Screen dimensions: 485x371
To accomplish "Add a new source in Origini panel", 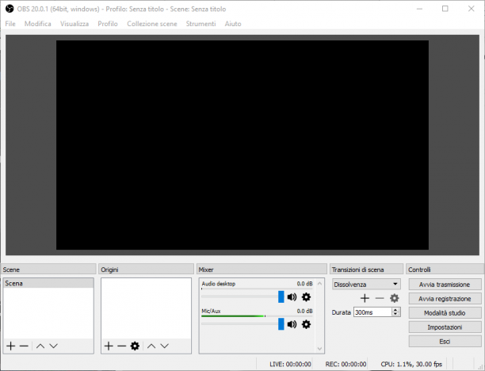I will tap(109, 346).
